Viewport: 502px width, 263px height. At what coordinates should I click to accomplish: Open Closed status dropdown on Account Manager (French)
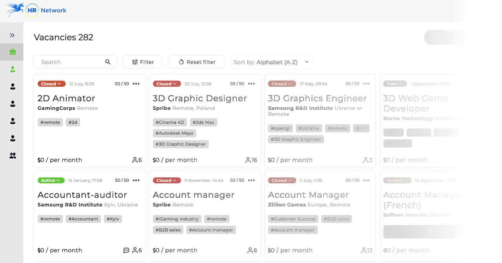click(397, 181)
